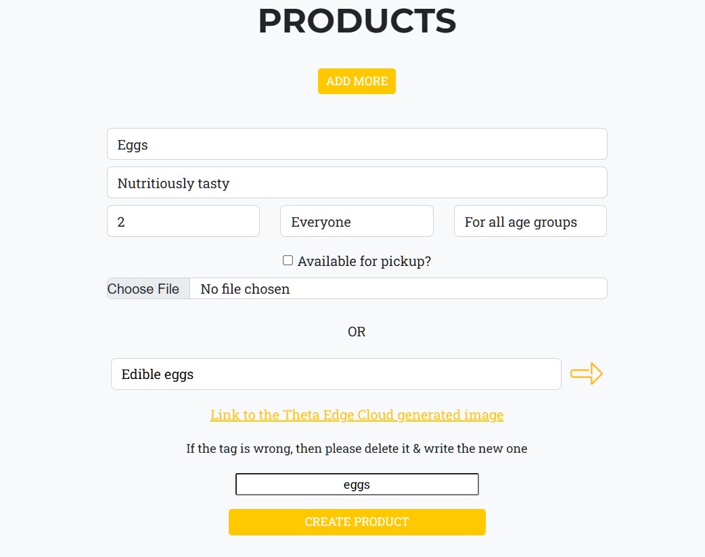Click the Edible eggs prompt field
Screen dimensions: 705x557
coord(336,374)
